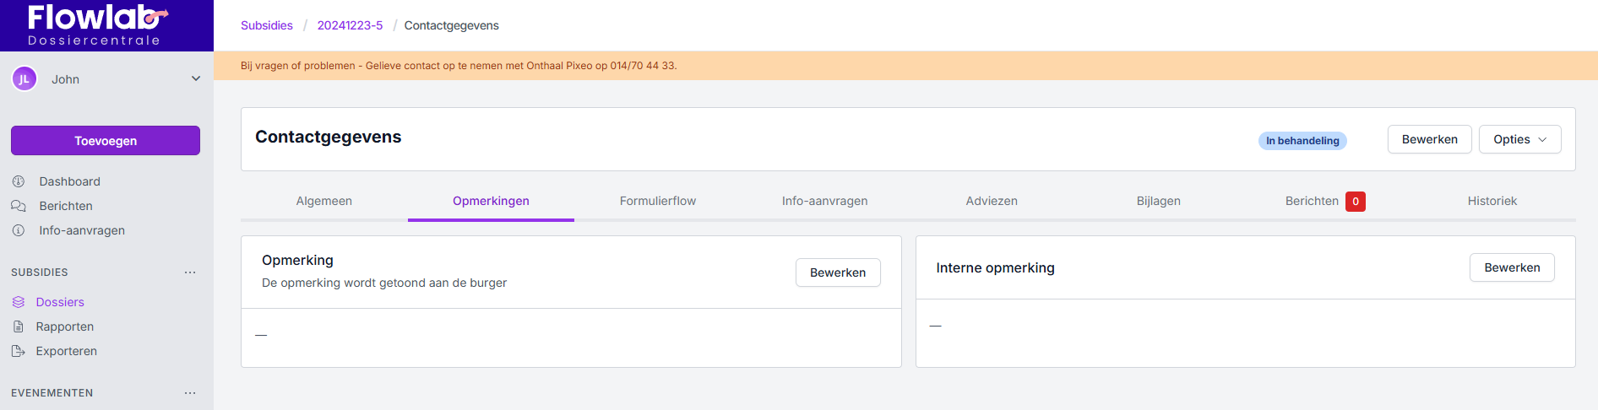Image resolution: width=1598 pixels, height=410 pixels.
Task: Open Dashboard via its sidebar icon
Action: pyautogui.click(x=19, y=181)
